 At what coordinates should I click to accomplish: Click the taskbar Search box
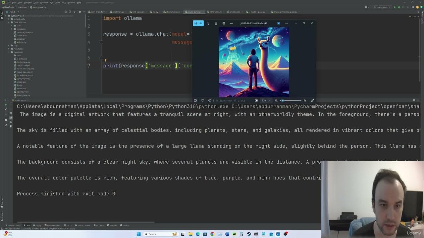click(x=161, y=234)
